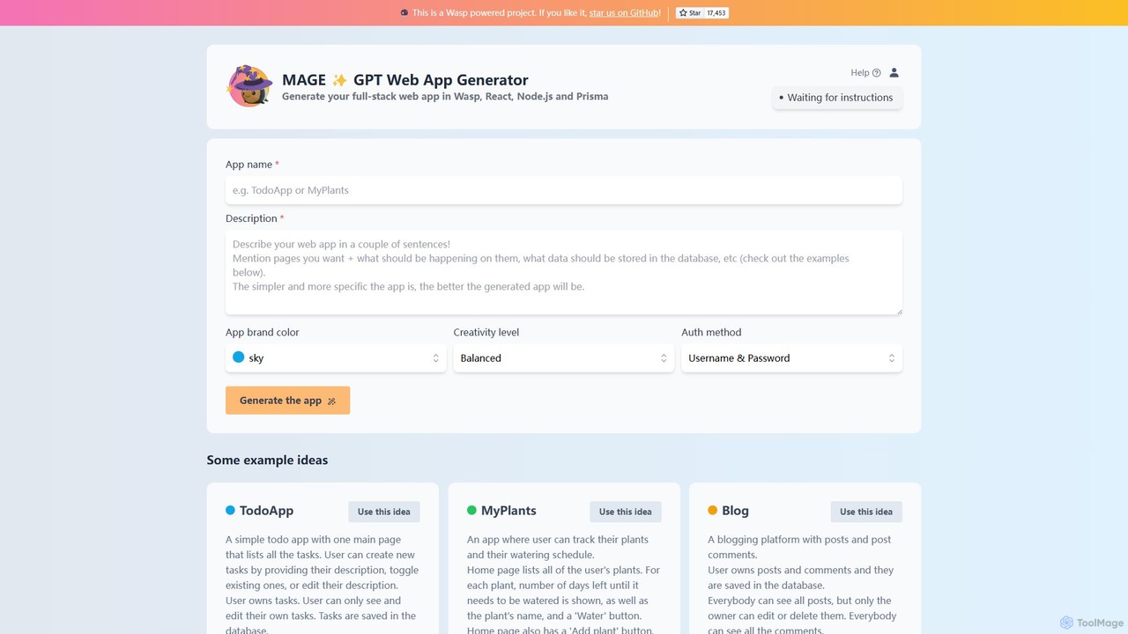Click the Creativity level label
The height and width of the screenshot is (634, 1128).
[x=486, y=333]
